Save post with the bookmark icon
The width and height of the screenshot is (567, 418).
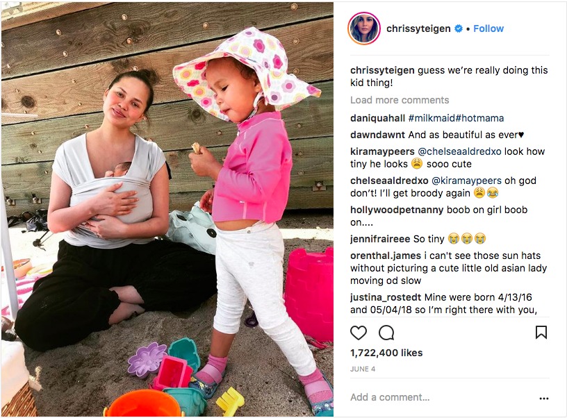(x=541, y=333)
